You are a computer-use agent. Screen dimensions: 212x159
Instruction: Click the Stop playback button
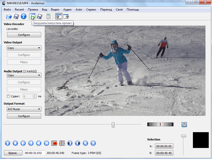click(x=15, y=143)
